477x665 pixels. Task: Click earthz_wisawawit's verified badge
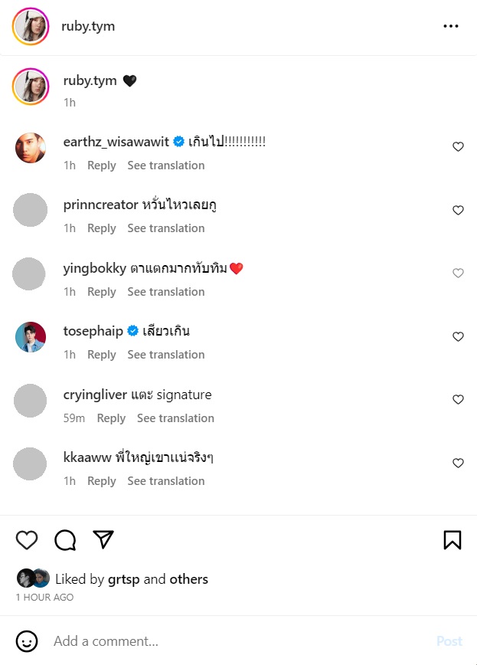coord(178,141)
